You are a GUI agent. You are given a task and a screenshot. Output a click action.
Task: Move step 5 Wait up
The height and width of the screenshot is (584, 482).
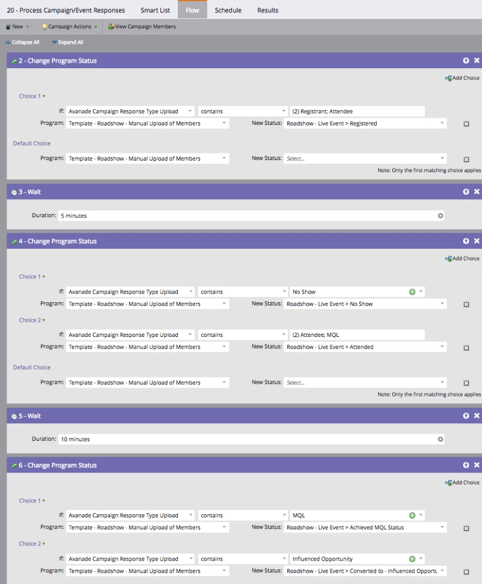[466, 416]
